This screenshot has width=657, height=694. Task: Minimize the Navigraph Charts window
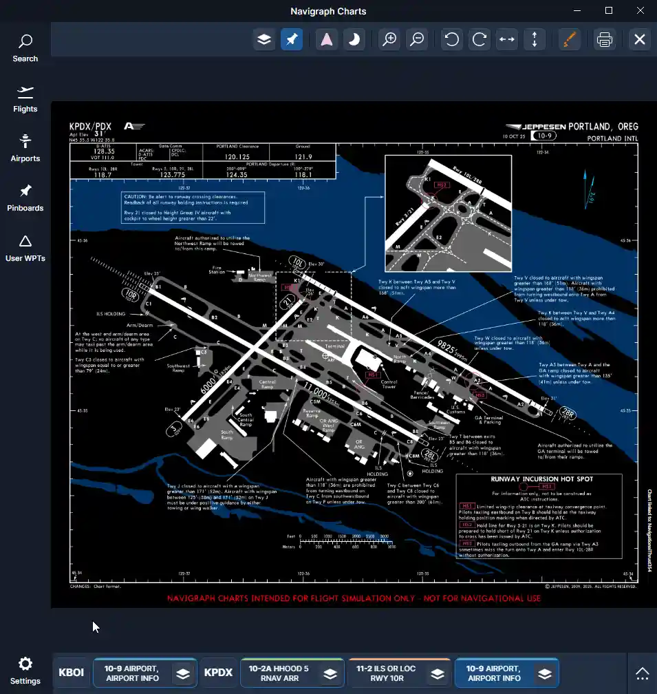[577, 10]
